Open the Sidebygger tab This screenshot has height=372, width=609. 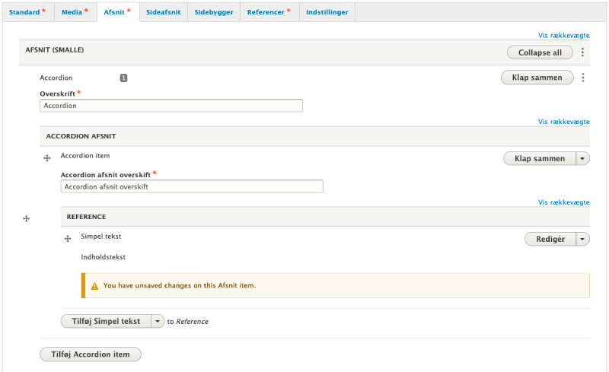(214, 12)
